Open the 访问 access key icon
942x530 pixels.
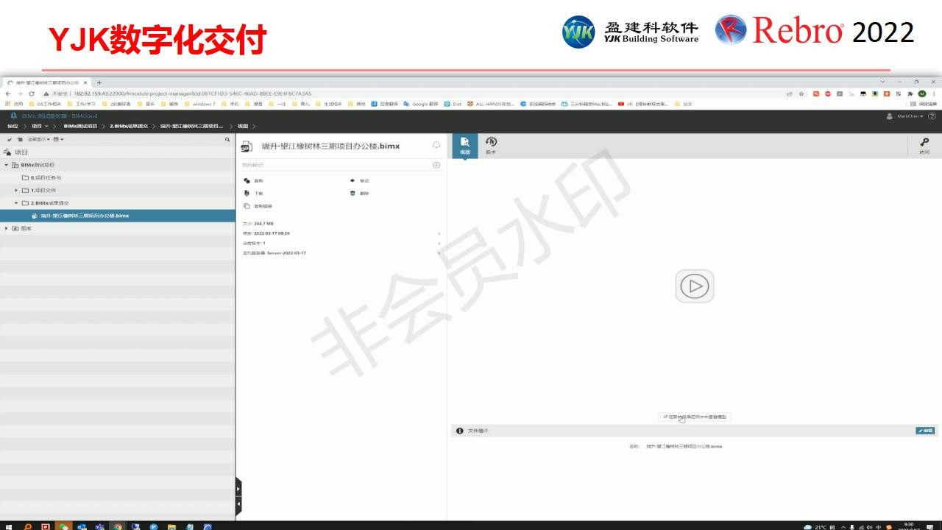point(924,146)
